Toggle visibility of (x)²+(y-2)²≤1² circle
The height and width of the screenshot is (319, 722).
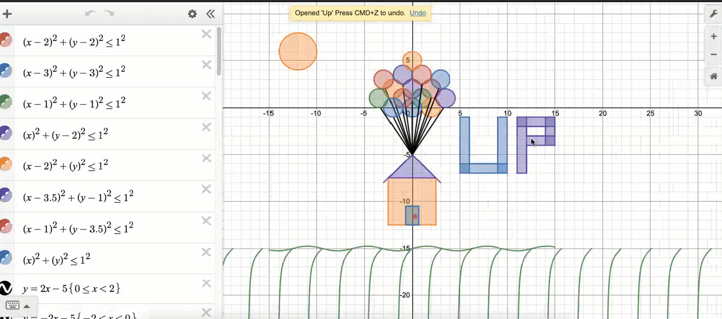(5, 133)
